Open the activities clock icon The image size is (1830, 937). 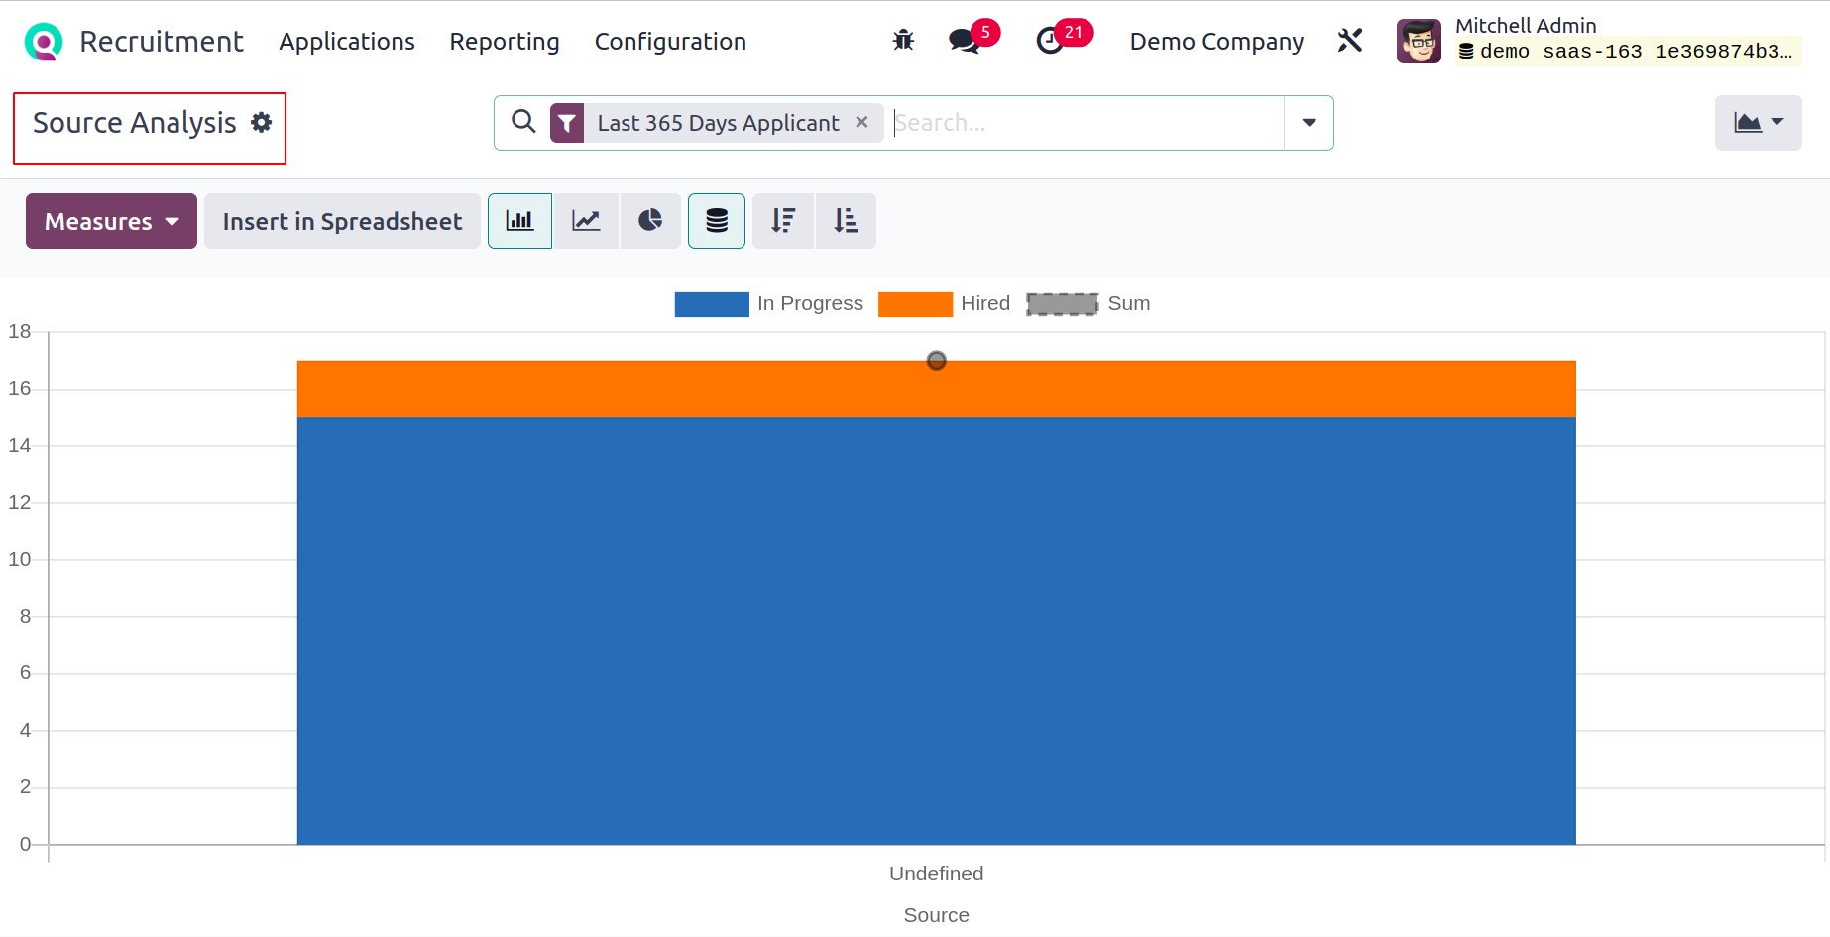pos(1050,41)
